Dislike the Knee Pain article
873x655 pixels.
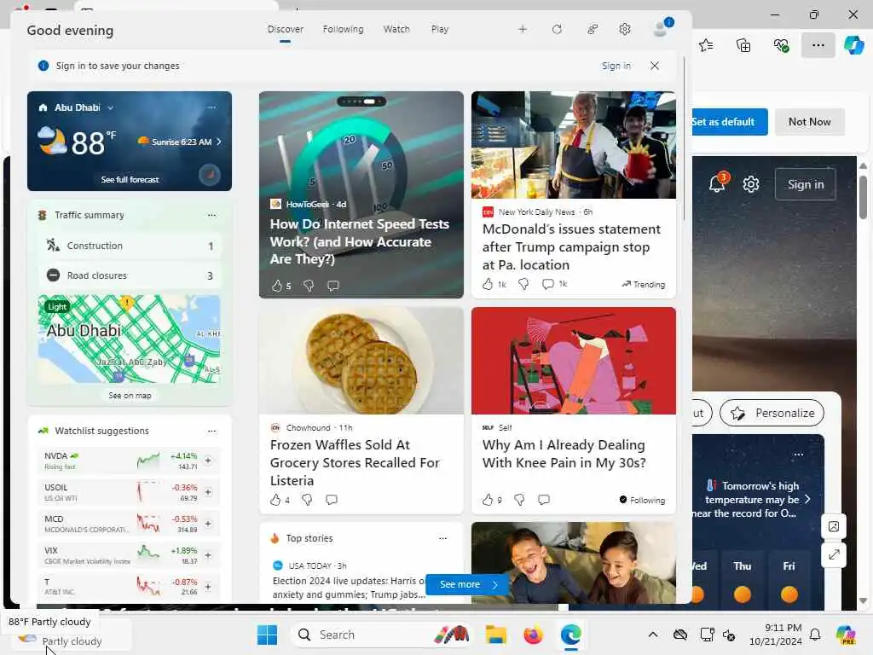(x=519, y=500)
